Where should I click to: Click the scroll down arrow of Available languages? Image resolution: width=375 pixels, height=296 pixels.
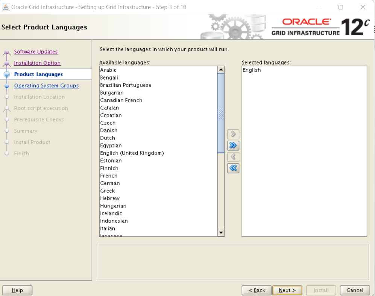[x=221, y=233]
